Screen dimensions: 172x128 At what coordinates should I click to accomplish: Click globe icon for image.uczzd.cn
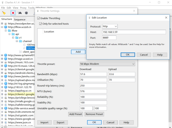tap(6, 59)
